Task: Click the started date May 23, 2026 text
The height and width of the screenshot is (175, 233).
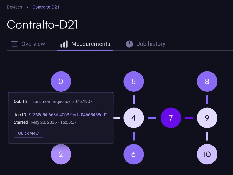Action: 54,122
